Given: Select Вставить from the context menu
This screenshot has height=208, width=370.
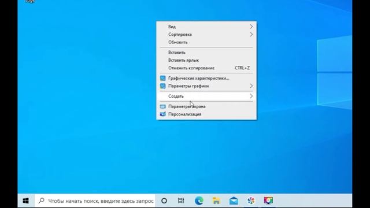Looking at the screenshot, I should 206,53.
